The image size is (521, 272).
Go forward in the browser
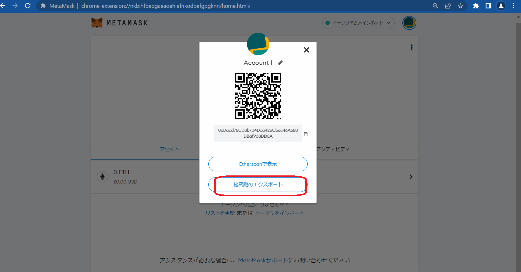coord(15,6)
